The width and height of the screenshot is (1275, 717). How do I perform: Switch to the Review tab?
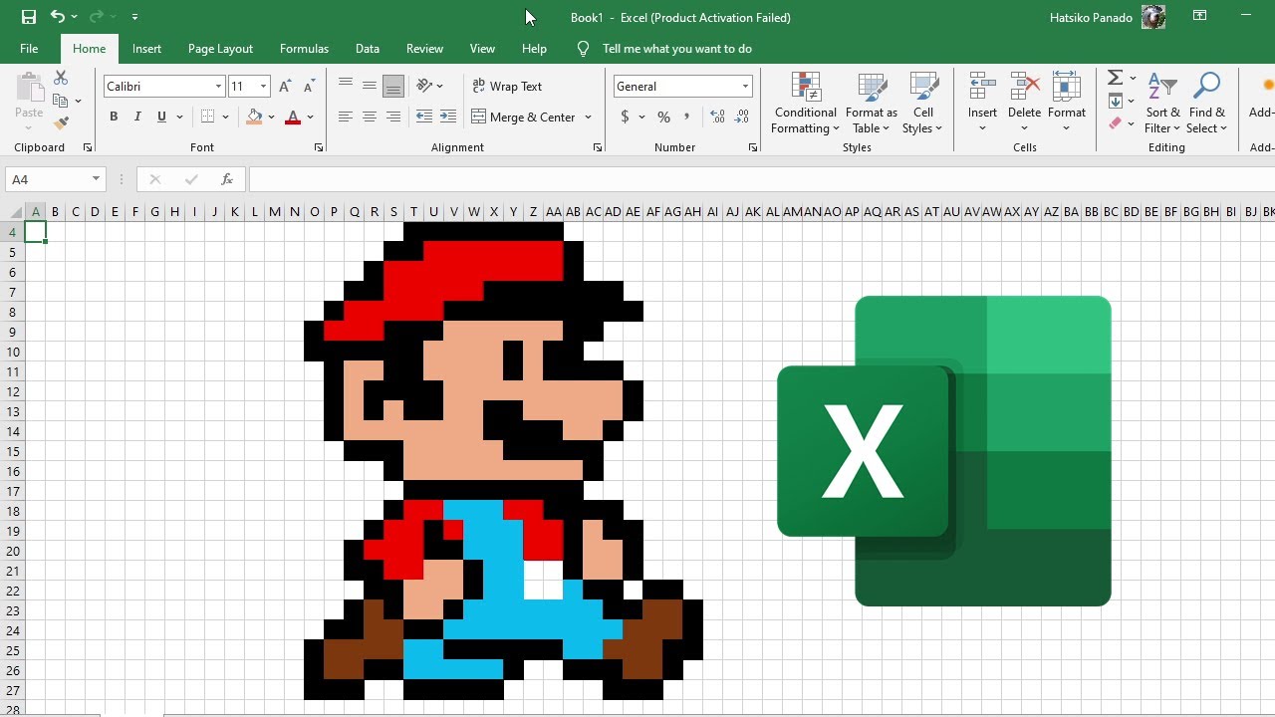[424, 48]
